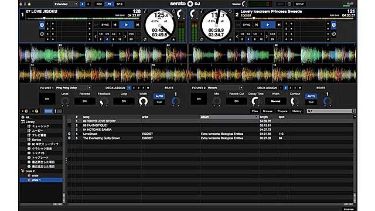Tap tempo with TAP in FX Unit 1
Image resolution: width=375 pixels, height=211 pixels.
[x=159, y=102]
